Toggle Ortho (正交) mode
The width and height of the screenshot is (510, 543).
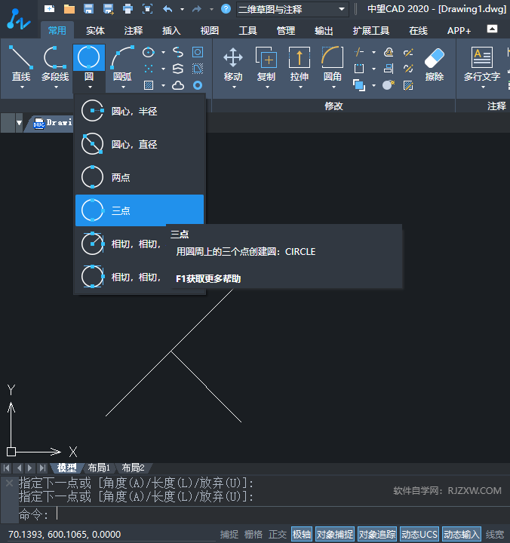click(278, 535)
